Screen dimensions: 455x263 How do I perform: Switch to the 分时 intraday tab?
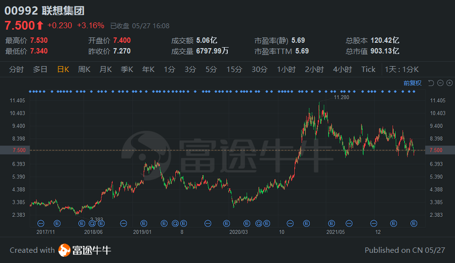(x=16, y=70)
